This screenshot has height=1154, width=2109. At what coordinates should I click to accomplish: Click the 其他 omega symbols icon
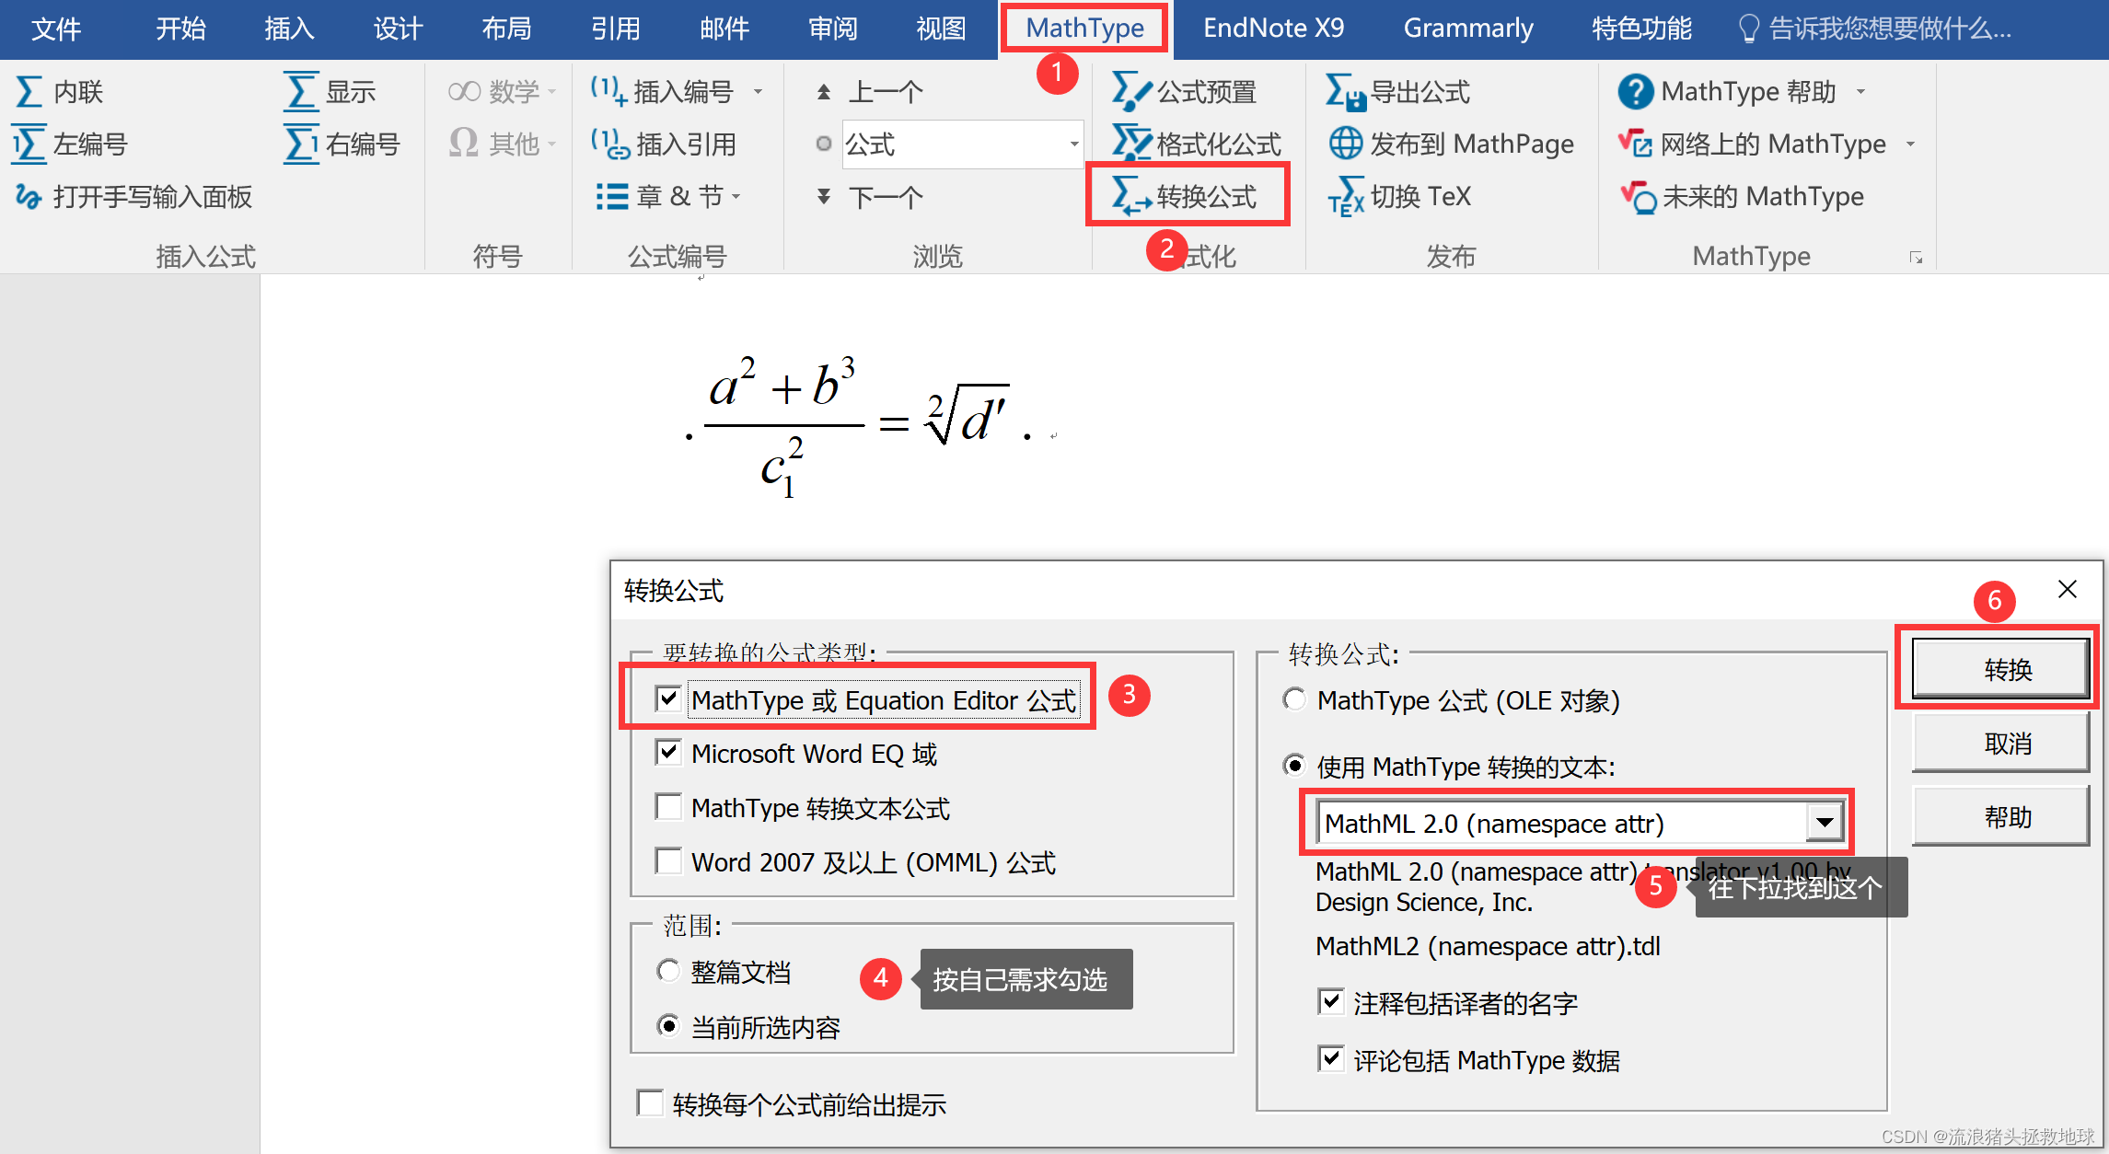tap(463, 144)
